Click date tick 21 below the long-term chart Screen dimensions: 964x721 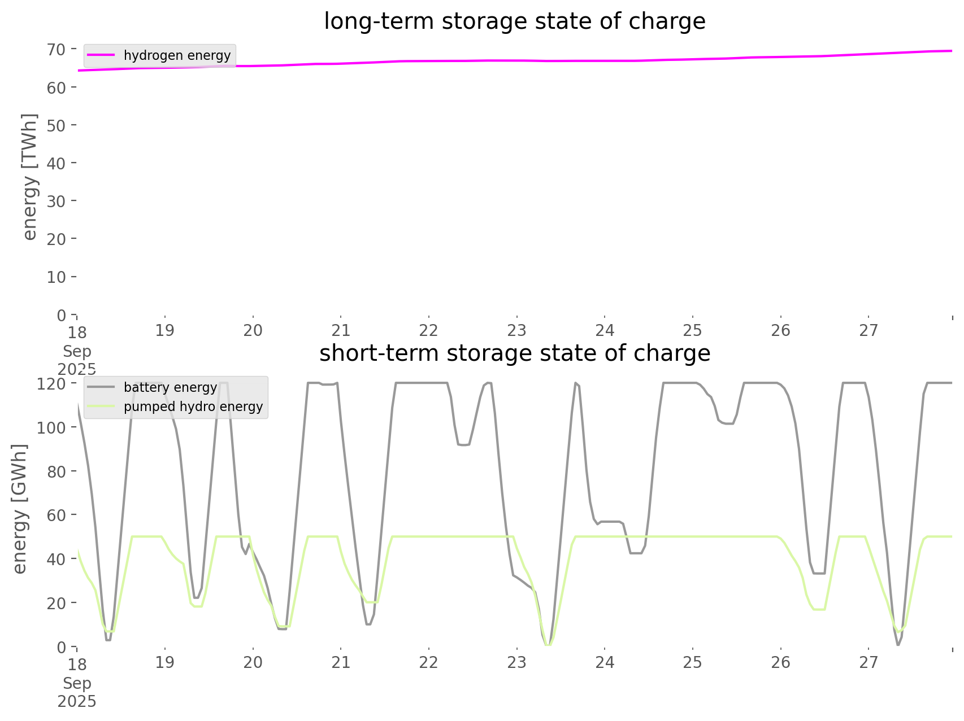click(x=341, y=330)
